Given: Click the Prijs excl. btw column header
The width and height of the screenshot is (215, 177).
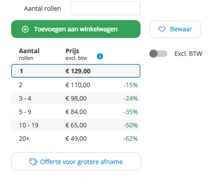Looking at the screenshot, I should pos(76,54).
